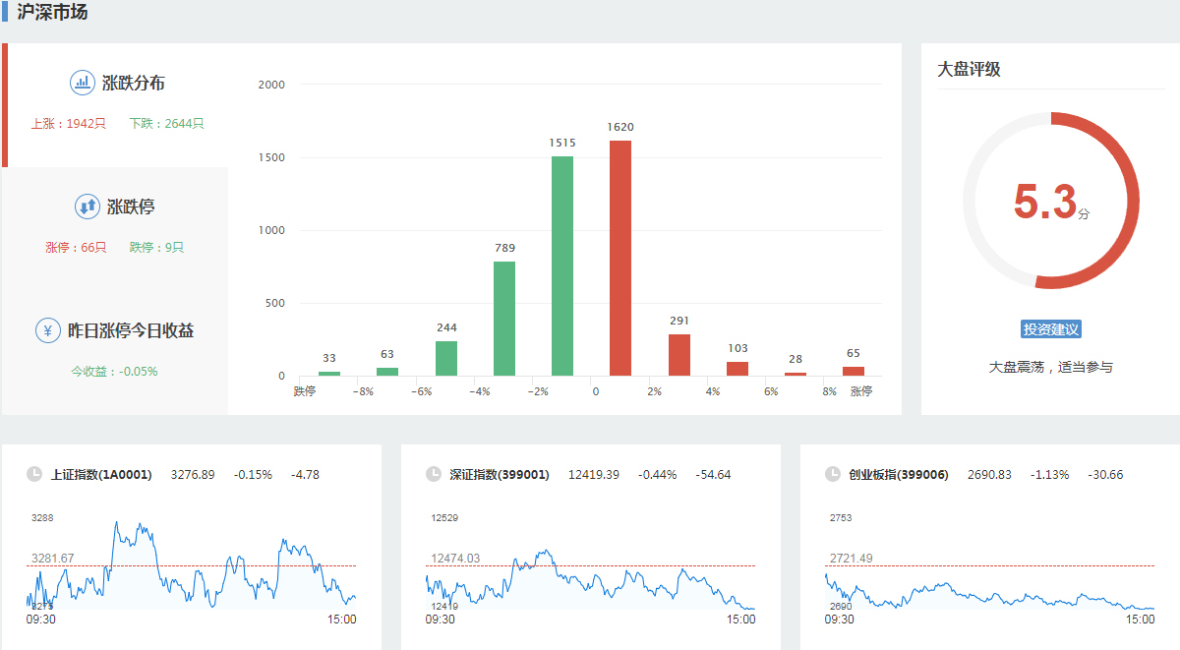Click the 昨日涨停今日收益 yen icon
This screenshot has height=650, width=1180.
(x=48, y=330)
